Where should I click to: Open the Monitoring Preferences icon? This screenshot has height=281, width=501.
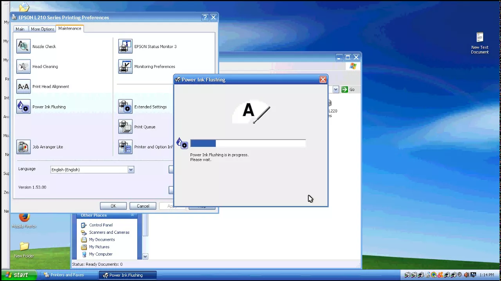[x=125, y=66]
